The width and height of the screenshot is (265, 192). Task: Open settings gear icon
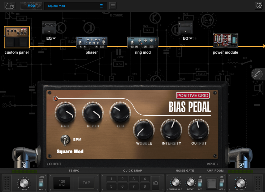point(258,6)
